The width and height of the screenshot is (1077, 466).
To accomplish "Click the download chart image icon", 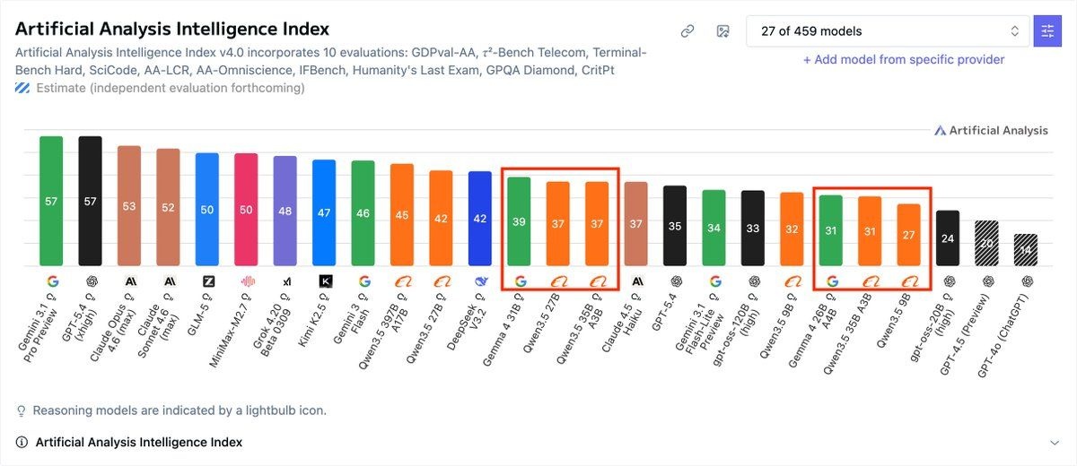I will point(722,31).
